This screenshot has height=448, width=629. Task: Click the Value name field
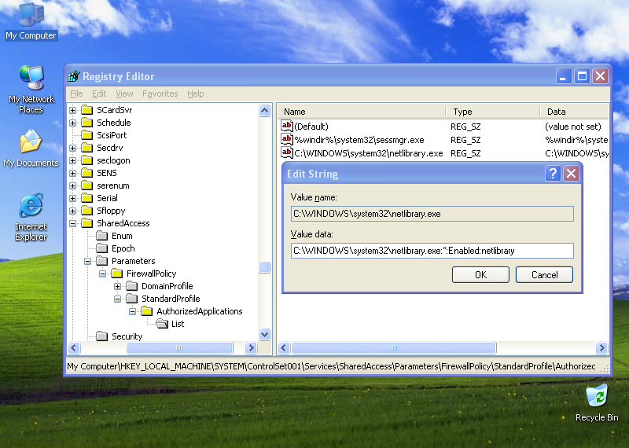coord(432,214)
